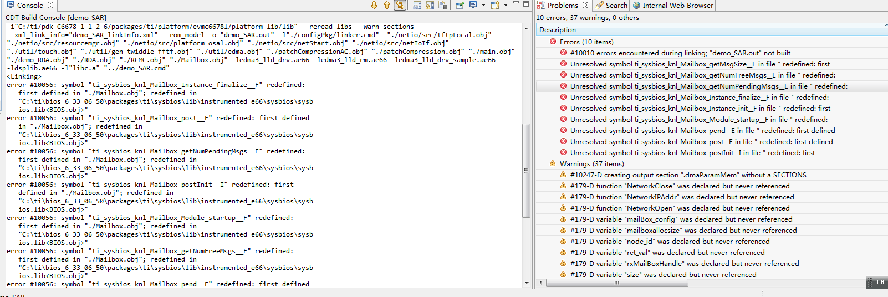
Task: Clear the console output
Action: point(443,5)
